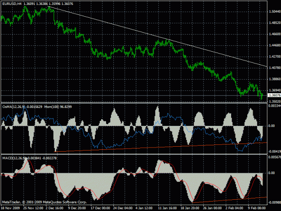Viewport: 281px width, 211px height.
Task: Select the orange trendline in the MACD panel
Action: coord(229,200)
